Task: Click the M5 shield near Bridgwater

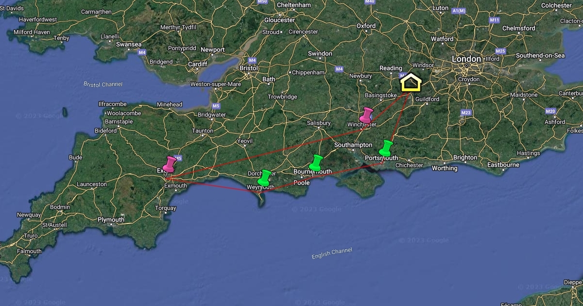Action: pos(216,106)
